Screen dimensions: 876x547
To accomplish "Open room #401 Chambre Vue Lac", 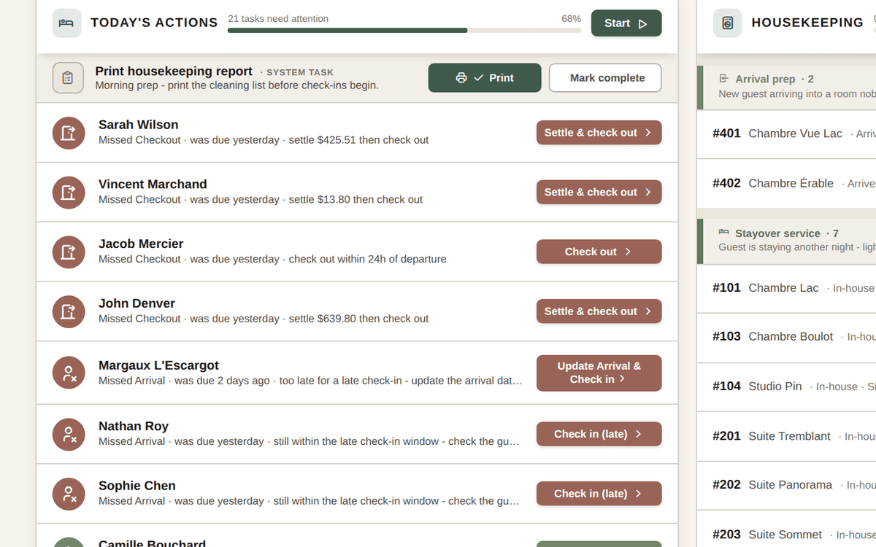I will pos(786,133).
